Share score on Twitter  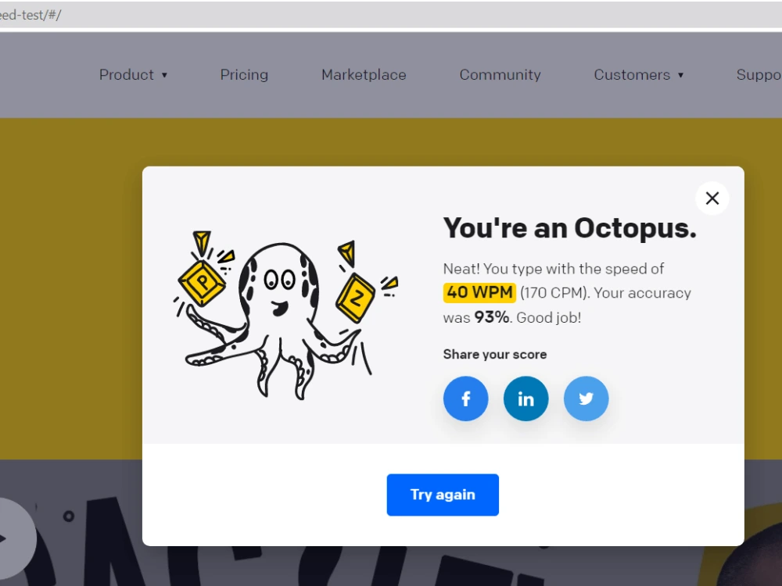pyautogui.click(x=586, y=398)
